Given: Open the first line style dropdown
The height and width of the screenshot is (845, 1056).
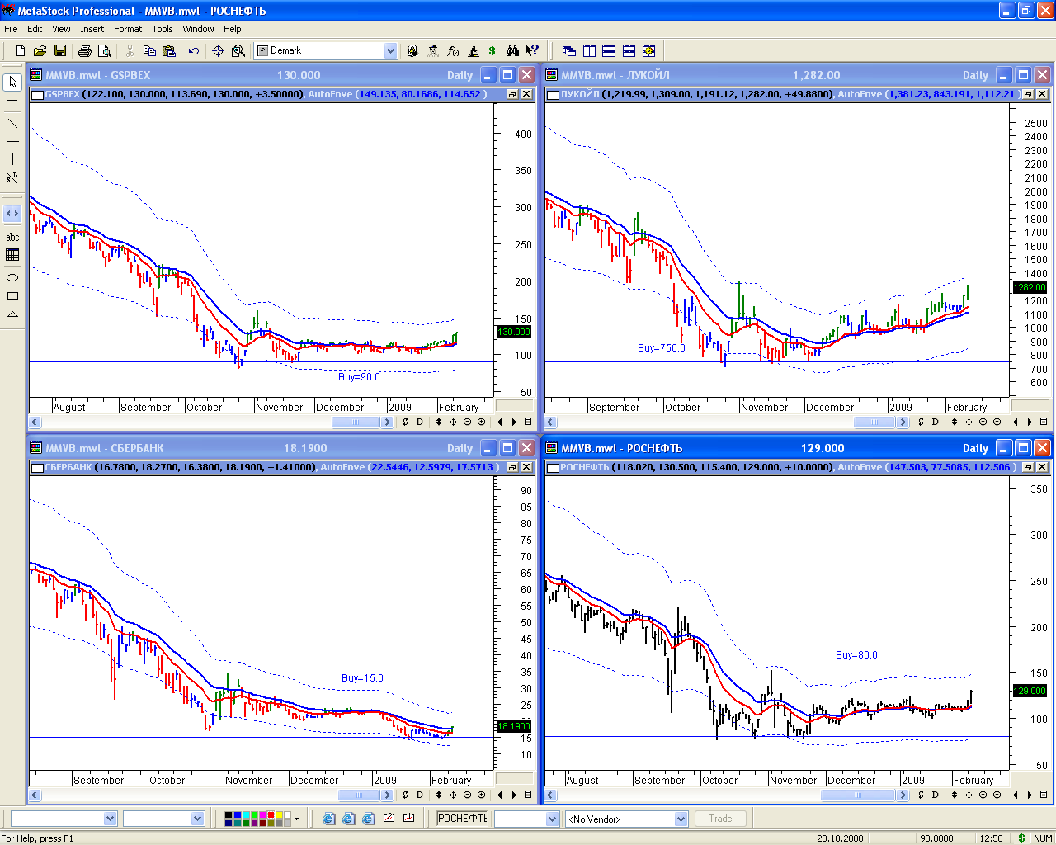Looking at the screenshot, I should pos(110,819).
